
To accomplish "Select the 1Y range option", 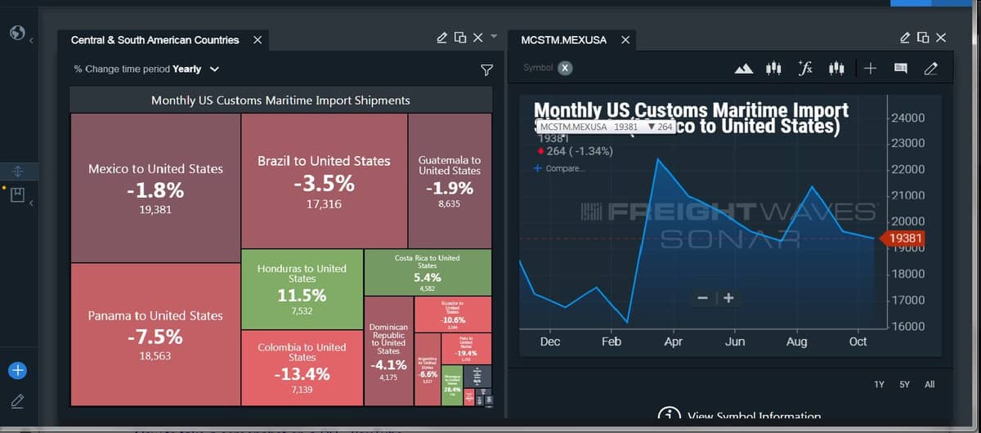I will click(x=879, y=384).
